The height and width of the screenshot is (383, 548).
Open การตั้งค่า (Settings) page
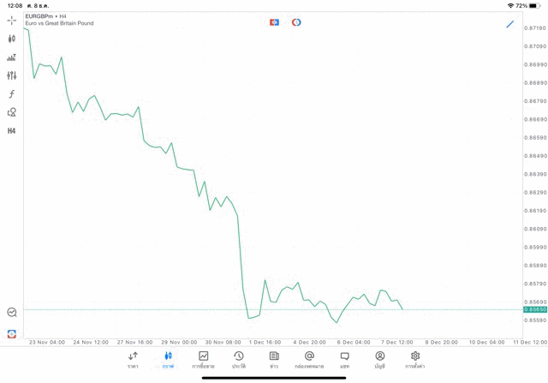[415, 360]
